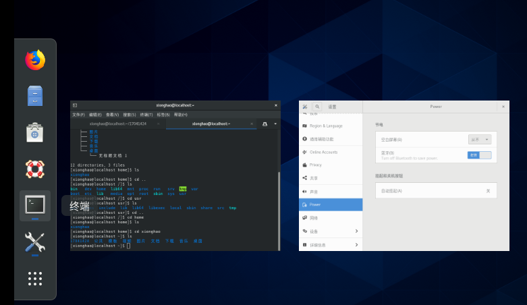This screenshot has height=305, width=527.
Task: Open the 文件(F) menu in terminal
Action: [x=78, y=115]
